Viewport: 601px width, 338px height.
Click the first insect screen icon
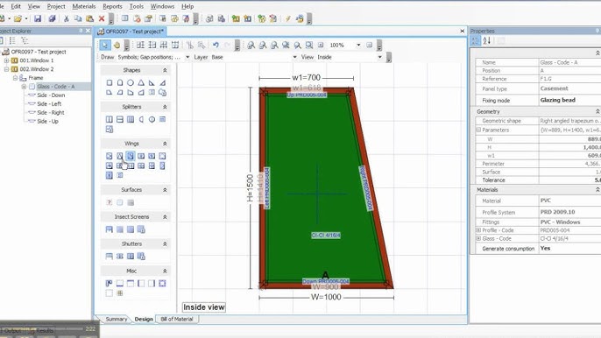(110, 229)
